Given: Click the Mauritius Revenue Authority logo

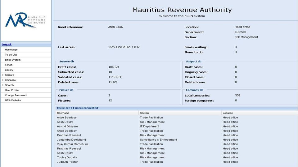Looking at the screenshot, I should [25, 20].
